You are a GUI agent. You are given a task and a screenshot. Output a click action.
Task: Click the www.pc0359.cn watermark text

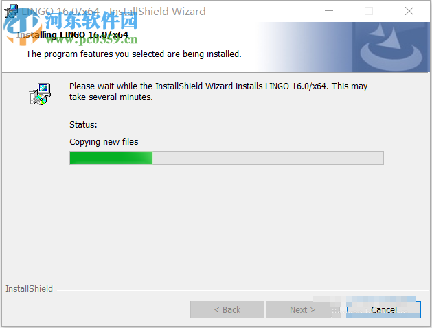[91, 39]
